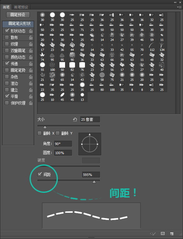Toggle lock next to 杂色
The height and width of the screenshot is (239, 183).
pos(31,77)
